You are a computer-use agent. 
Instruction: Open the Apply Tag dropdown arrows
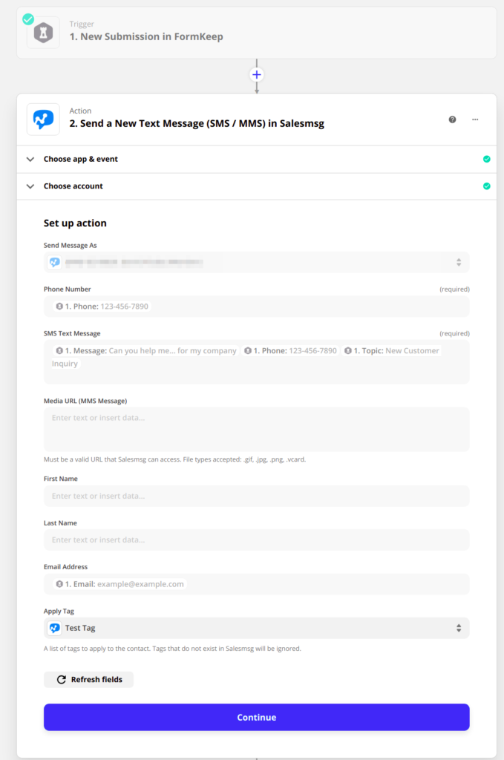pos(459,628)
